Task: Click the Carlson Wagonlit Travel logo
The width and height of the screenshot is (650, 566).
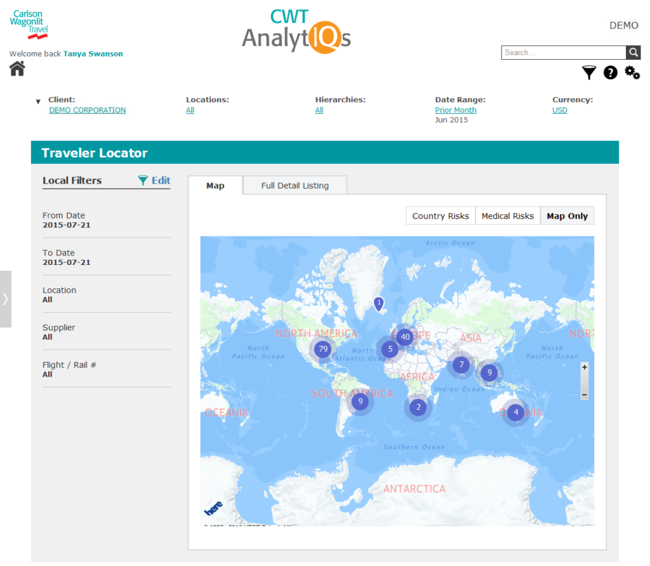Action: 29,25
